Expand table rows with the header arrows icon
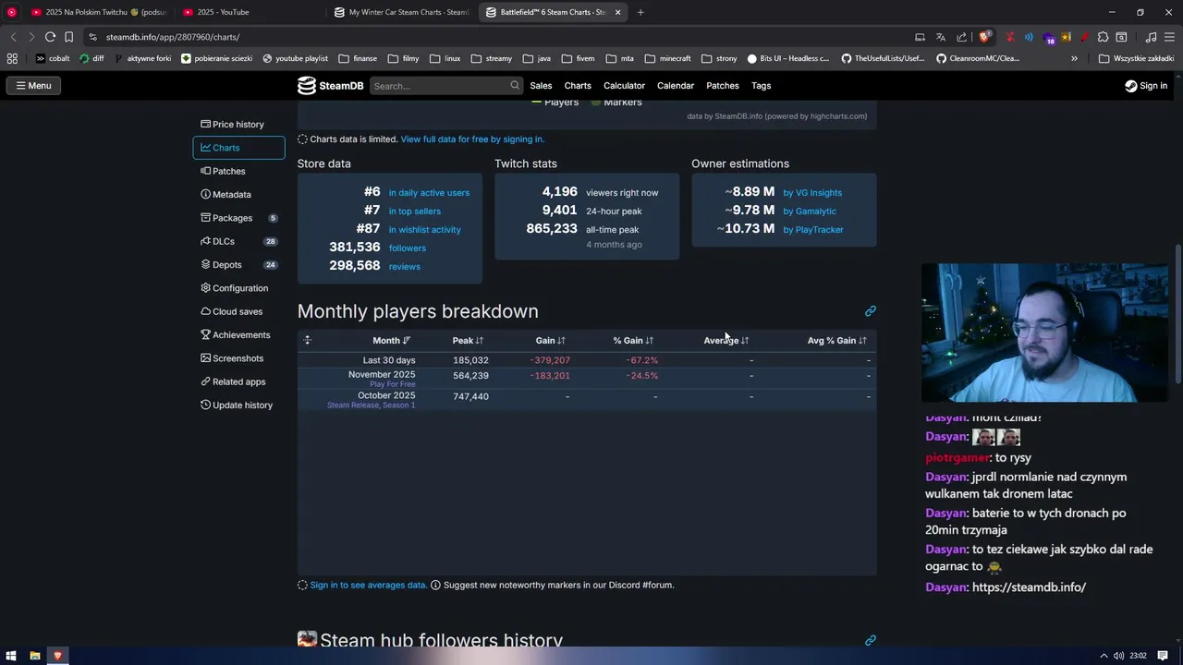Image resolution: width=1183 pixels, height=665 pixels. [308, 341]
